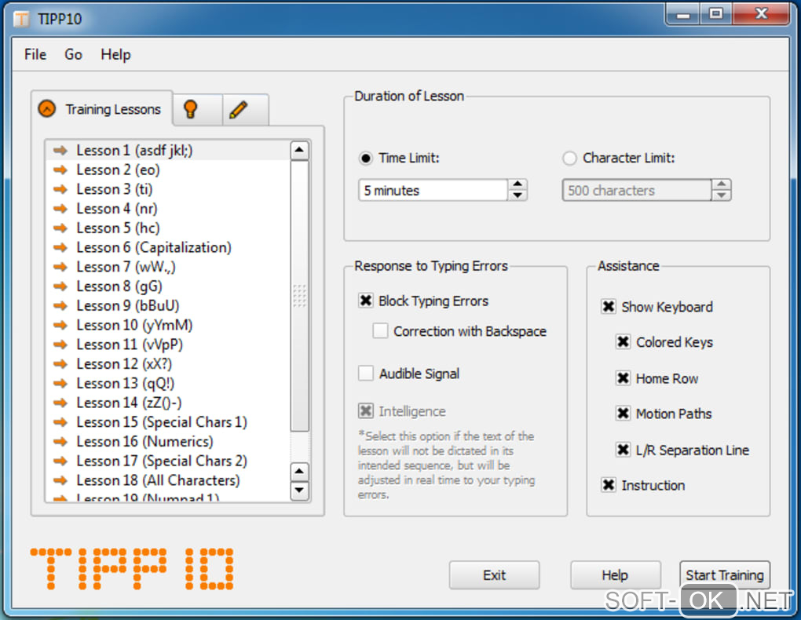Click lesson list scrollbar top up arrow
Image resolution: width=801 pixels, height=620 pixels.
[299, 150]
